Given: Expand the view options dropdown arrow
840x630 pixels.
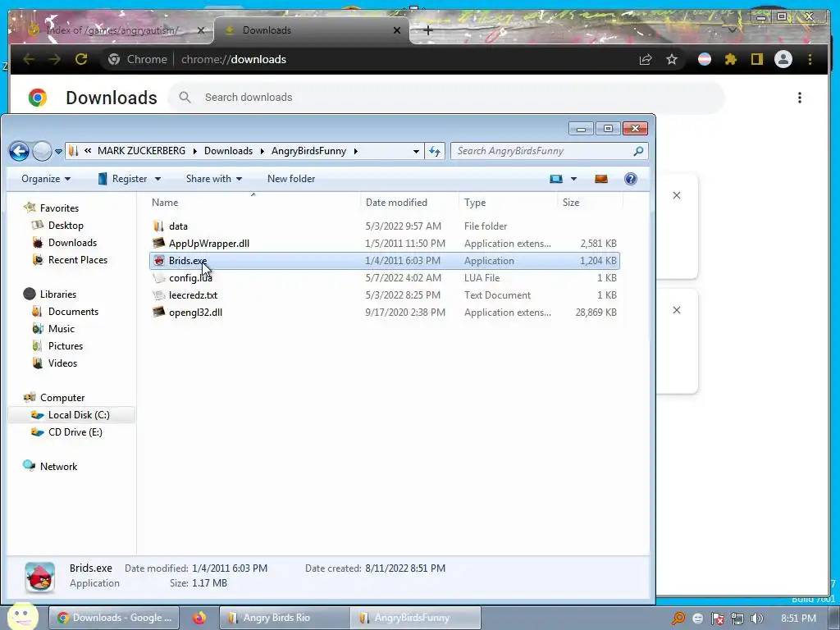Looking at the screenshot, I should click(x=573, y=179).
